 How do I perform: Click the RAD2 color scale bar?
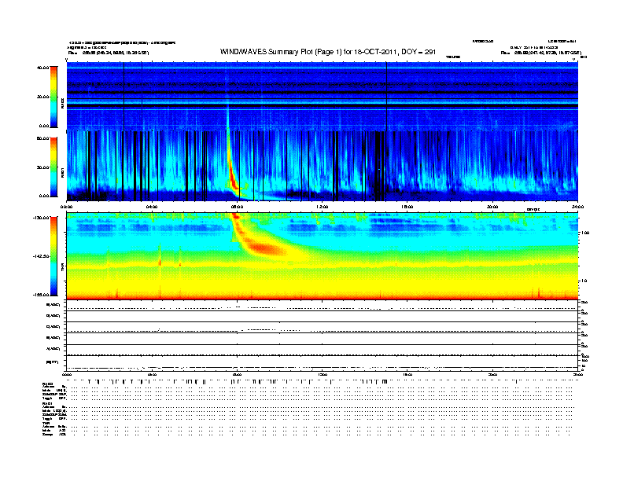tap(53, 97)
